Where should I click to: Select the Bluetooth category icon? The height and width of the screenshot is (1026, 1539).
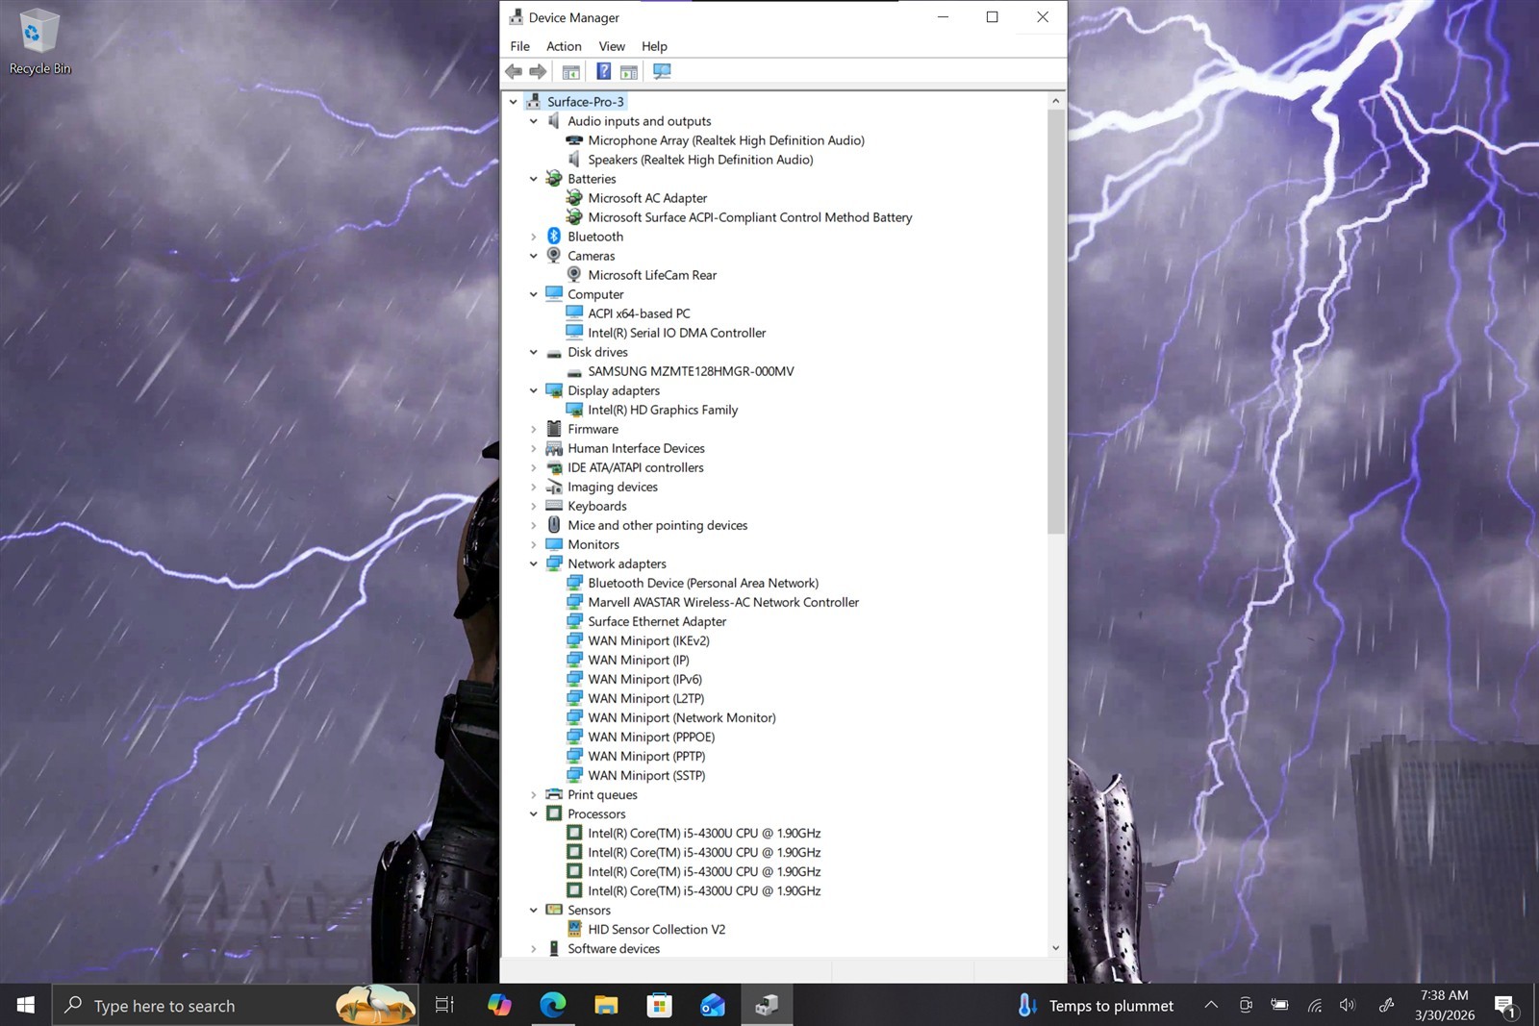(x=554, y=237)
